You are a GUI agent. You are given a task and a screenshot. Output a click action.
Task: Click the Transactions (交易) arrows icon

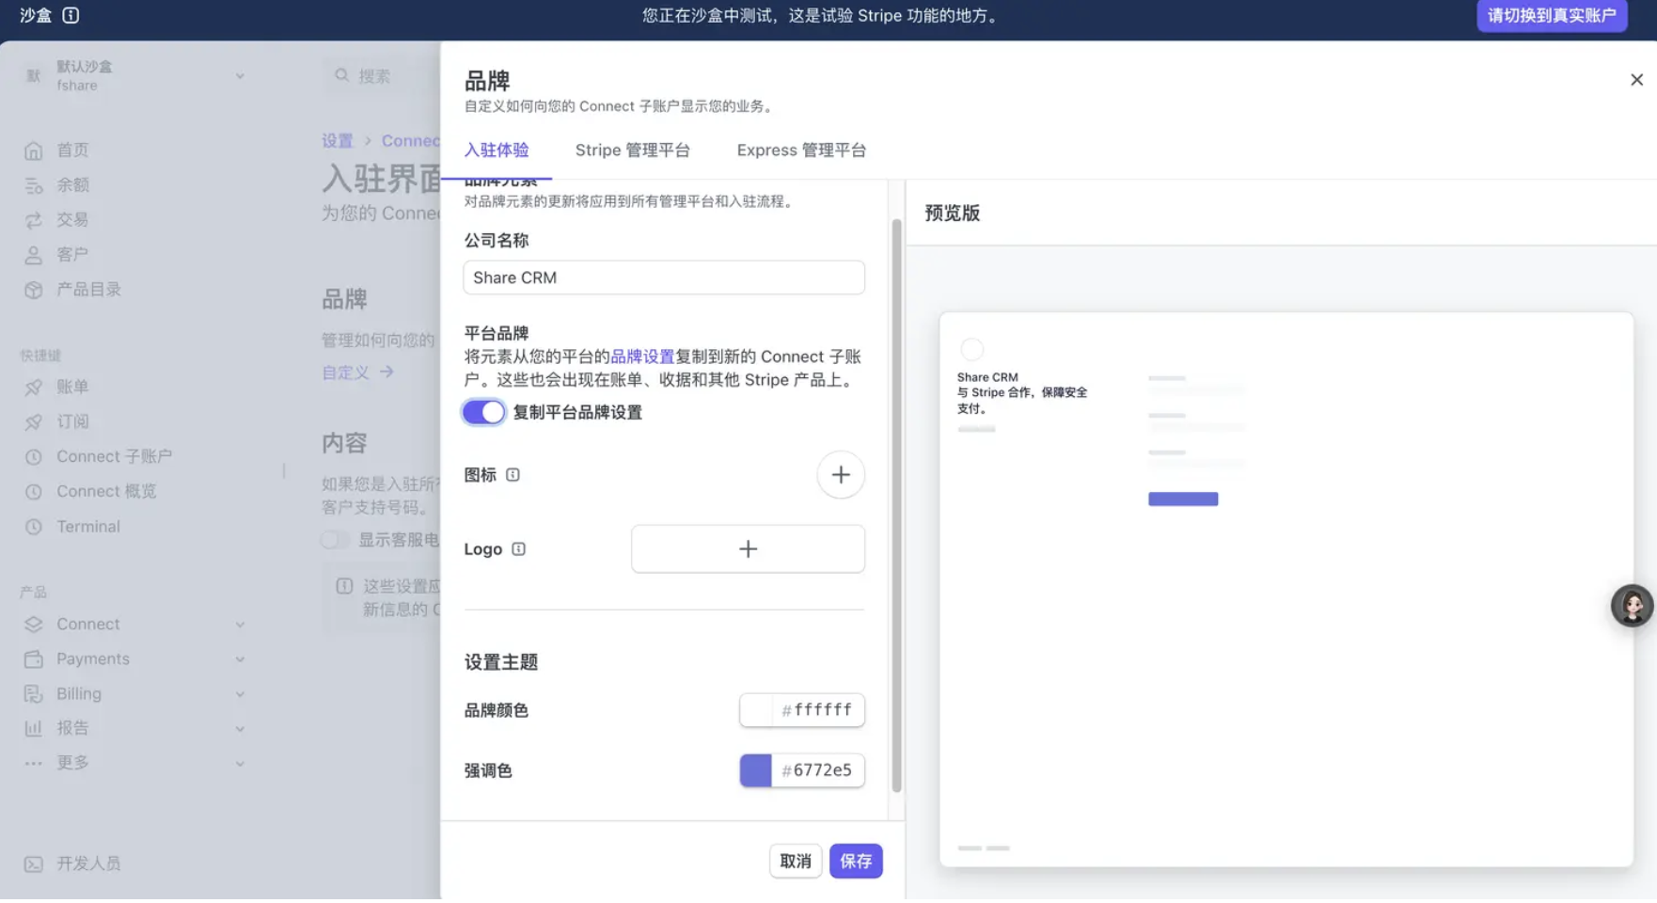pos(34,220)
